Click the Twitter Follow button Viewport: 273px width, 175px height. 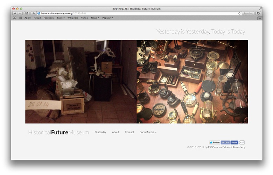(x=215, y=142)
